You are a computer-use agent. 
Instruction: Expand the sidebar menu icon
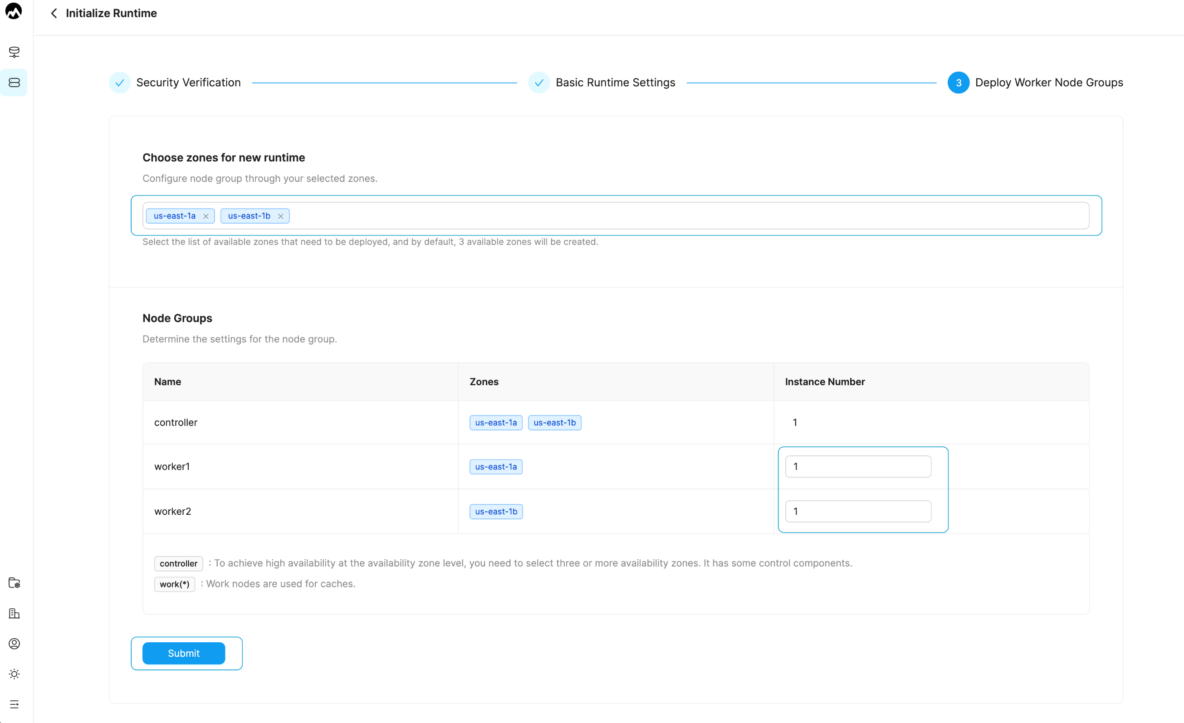pyautogui.click(x=15, y=704)
